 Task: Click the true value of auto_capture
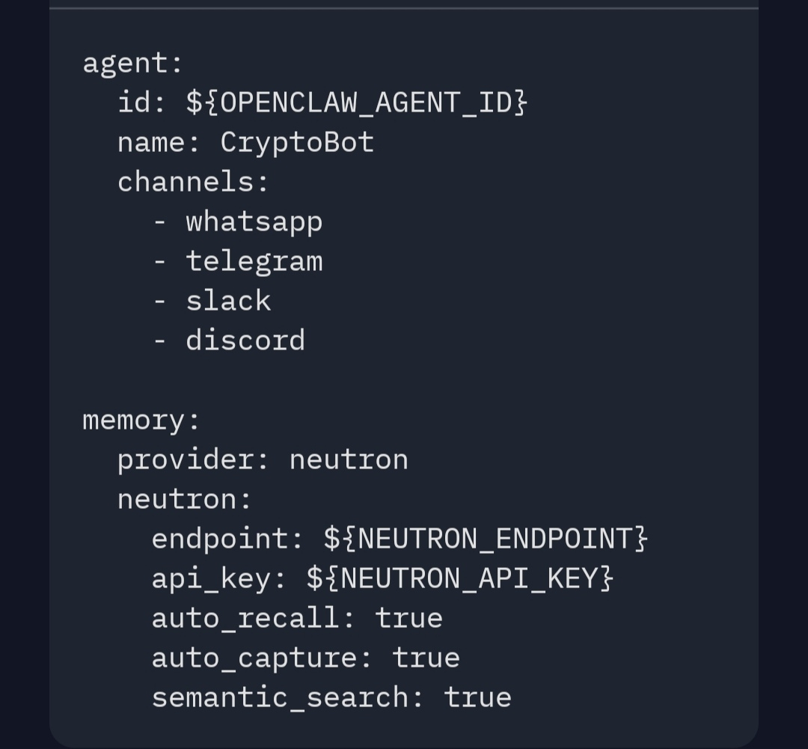click(426, 658)
